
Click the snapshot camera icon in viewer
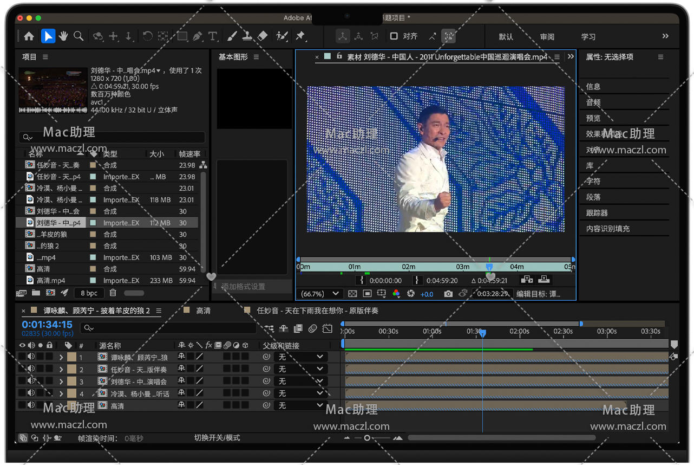pyautogui.click(x=448, y=294)
